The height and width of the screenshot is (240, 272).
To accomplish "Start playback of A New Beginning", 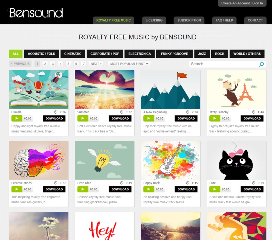I will point(149,119).
